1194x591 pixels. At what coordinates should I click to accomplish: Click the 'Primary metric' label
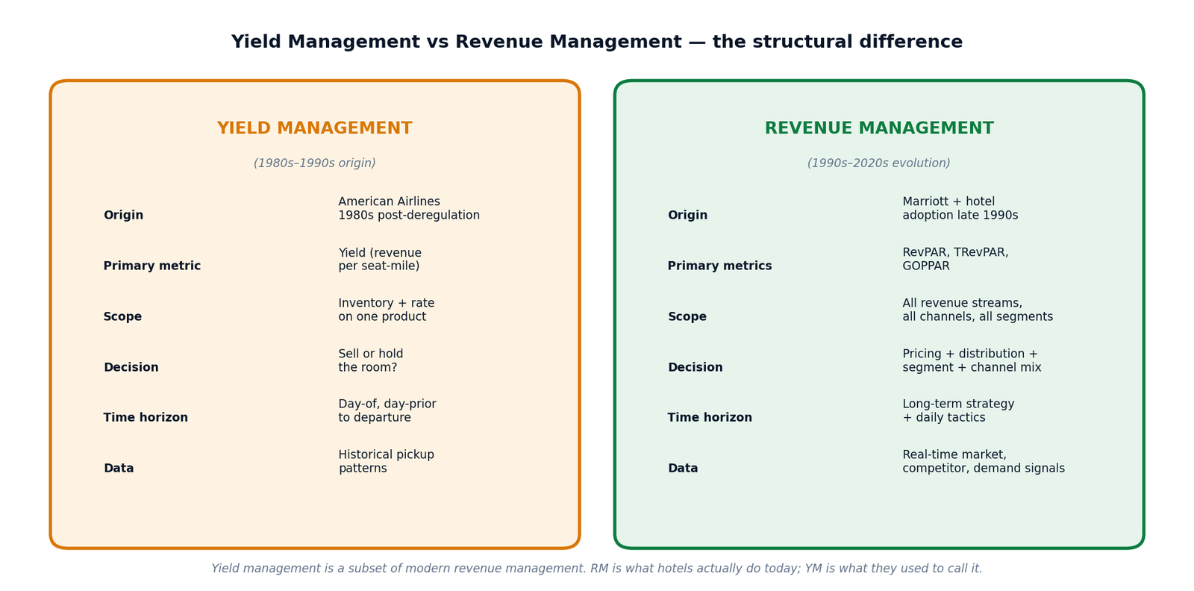coord(152,266)
